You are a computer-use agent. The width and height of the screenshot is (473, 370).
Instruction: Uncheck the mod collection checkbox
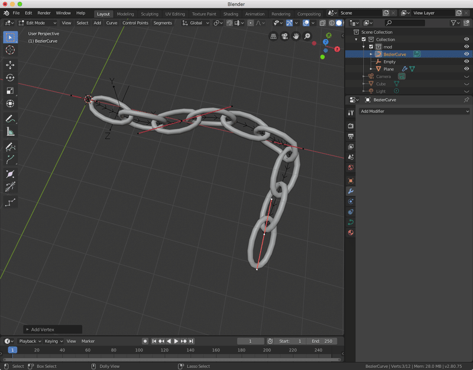[371, 47]
